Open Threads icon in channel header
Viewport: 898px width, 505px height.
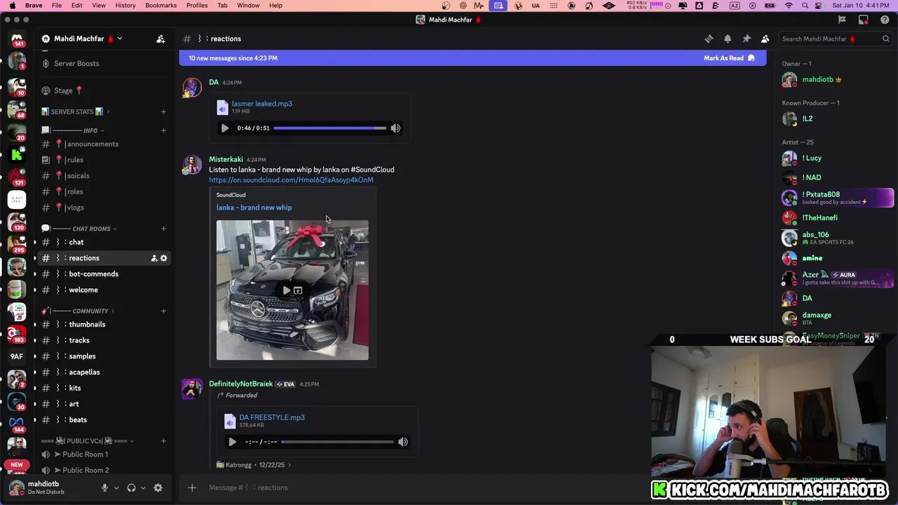709,39
